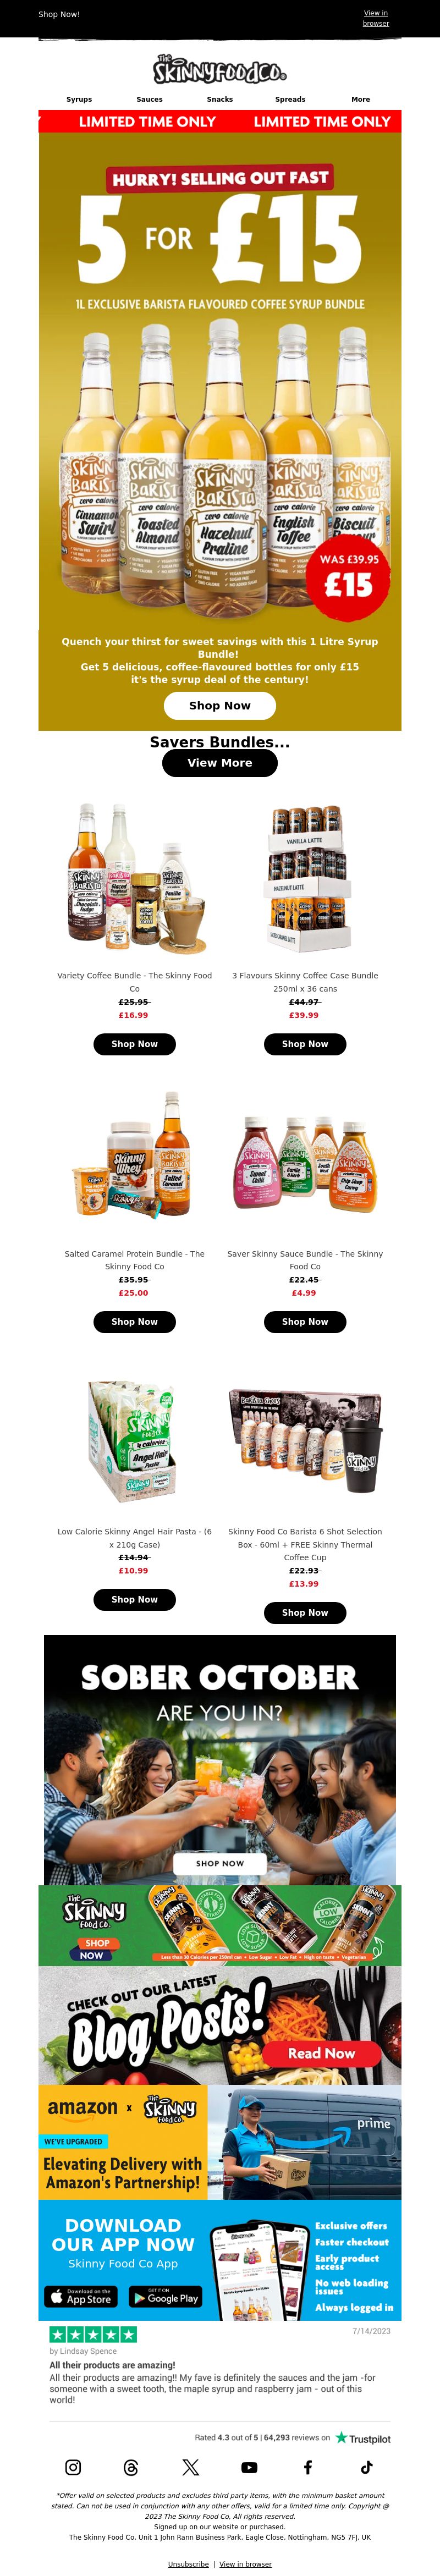Viewport: 440px width, 2576px height.
Task: Open View in browser link at top
Action: (x=376, y=18)
